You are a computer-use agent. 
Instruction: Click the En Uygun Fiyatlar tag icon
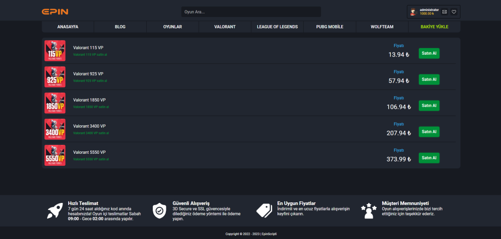[264, 210]
